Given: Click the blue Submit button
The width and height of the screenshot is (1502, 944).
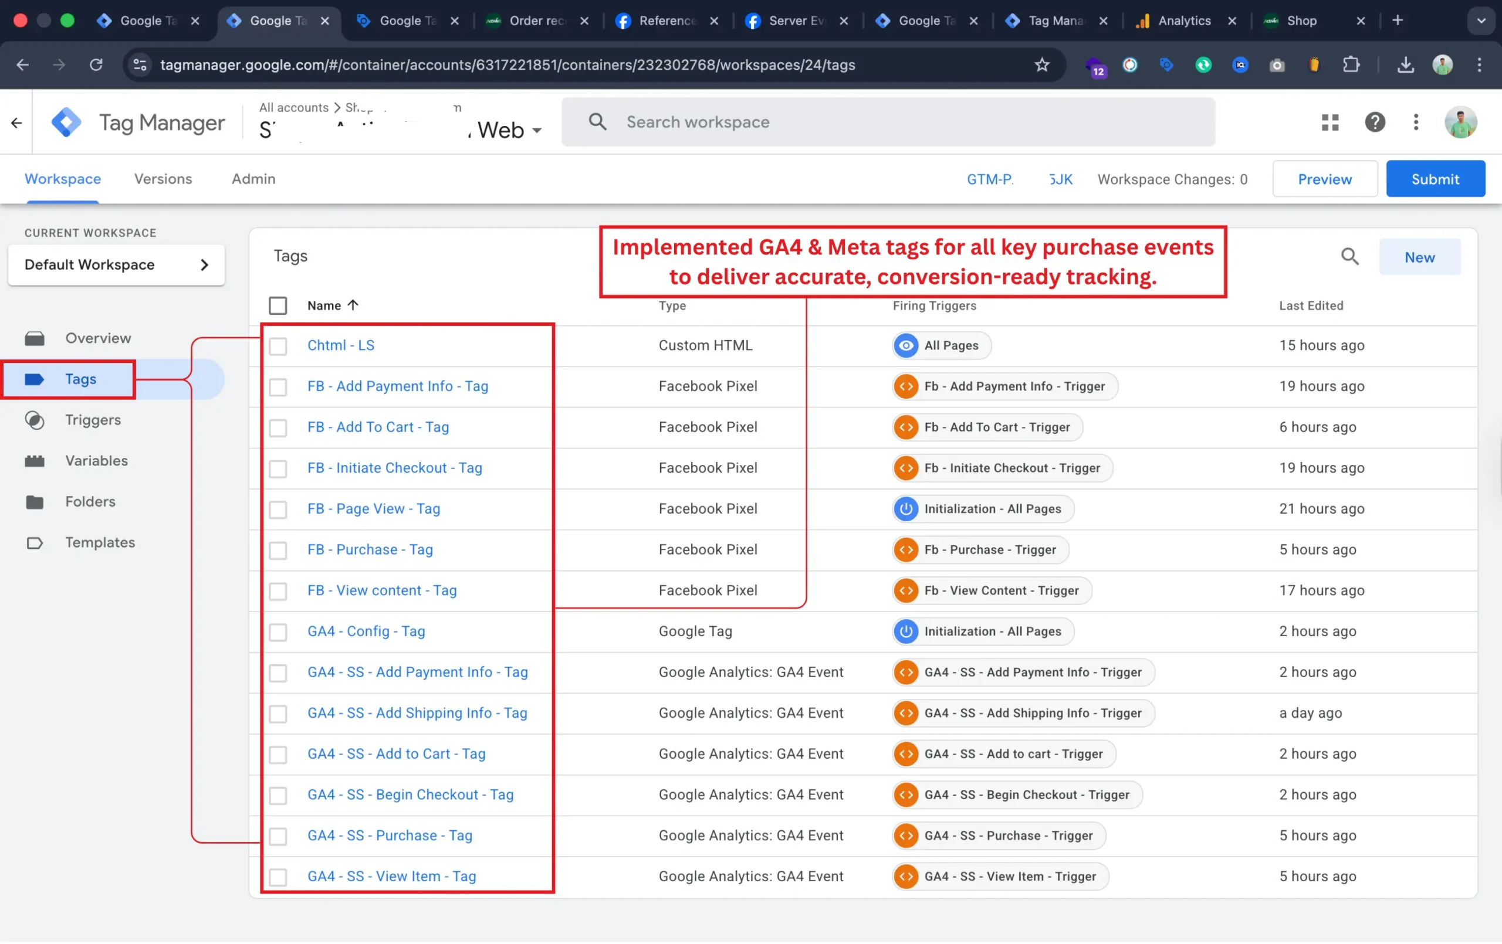Looking at the screenshot, I should pos(1435,179).
